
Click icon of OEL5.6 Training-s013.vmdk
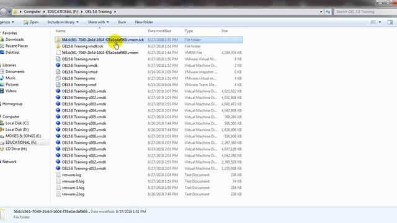click(x=58, y=168)
